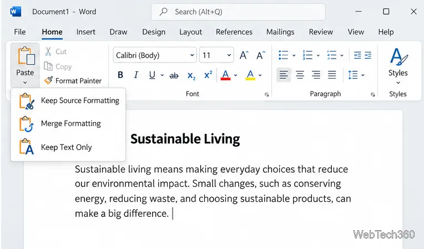424x249 pixels.
Task: Apply the yellow text highlight color
Action: pos(250,75)
